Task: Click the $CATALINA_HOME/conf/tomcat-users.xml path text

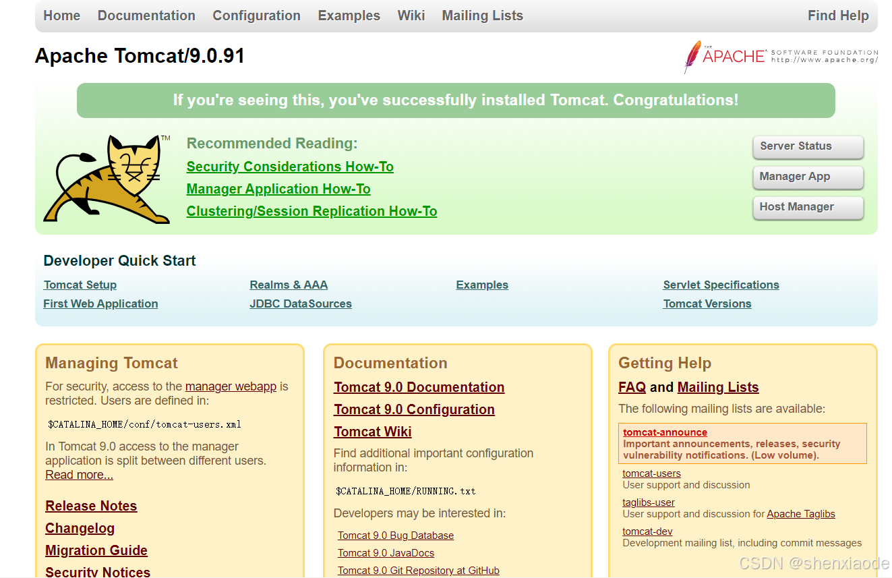Action: pyautogui.click(x=144, y=424)
